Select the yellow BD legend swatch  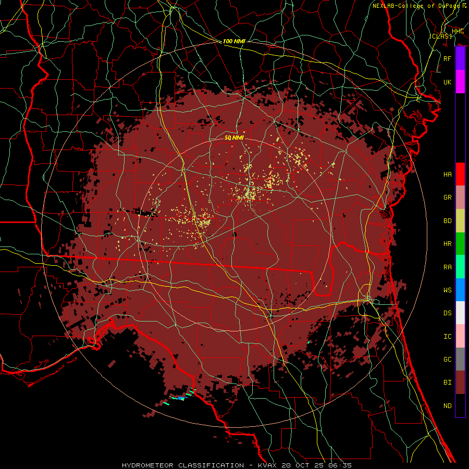point(460,221)
